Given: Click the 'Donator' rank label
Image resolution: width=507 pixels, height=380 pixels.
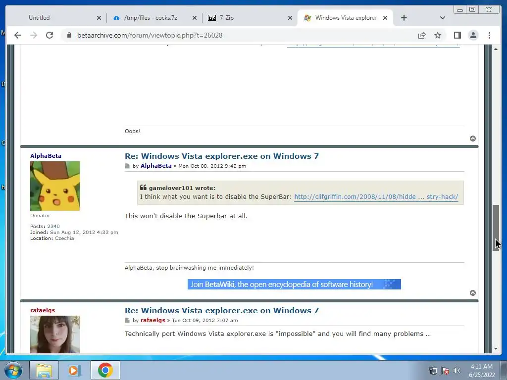Looking at the screenshot, I should 40,216.
